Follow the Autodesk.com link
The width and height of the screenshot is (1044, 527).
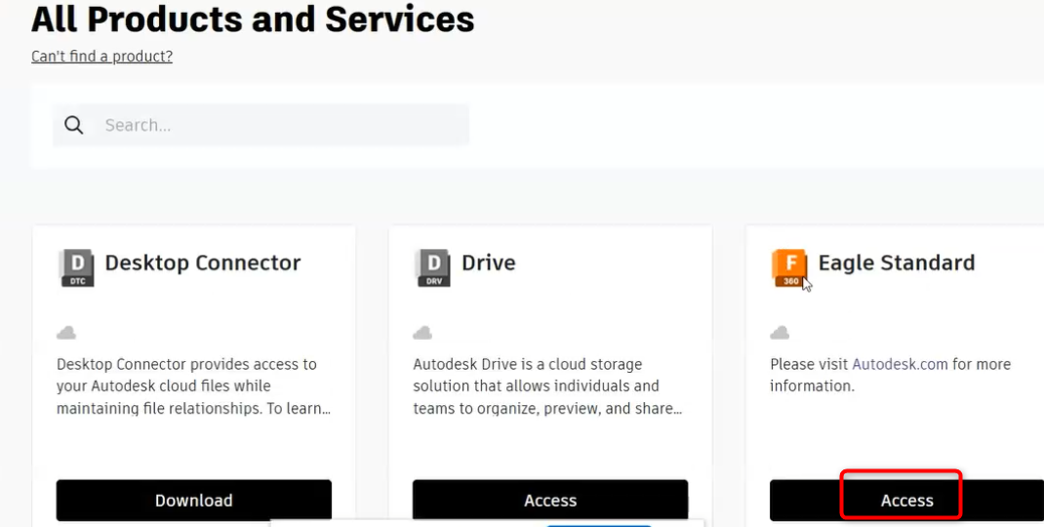900,364
